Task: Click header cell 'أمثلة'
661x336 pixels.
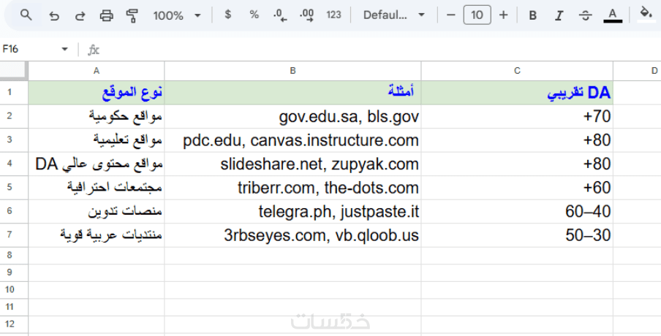Action: pos(292,93)
